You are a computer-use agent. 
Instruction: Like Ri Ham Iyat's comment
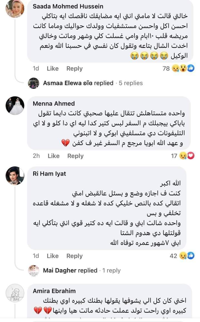coord(53,256)
